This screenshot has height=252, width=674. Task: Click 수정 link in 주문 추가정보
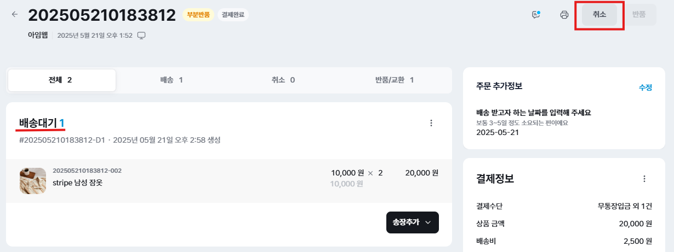pos(645,87)
